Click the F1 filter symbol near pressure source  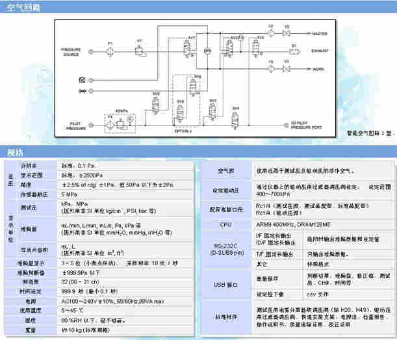point(110,49)
